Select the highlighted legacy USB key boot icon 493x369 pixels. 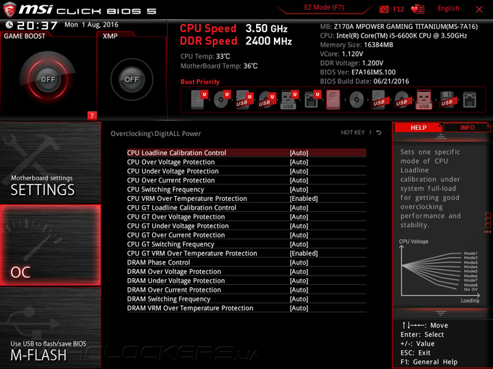pos(424,100)
